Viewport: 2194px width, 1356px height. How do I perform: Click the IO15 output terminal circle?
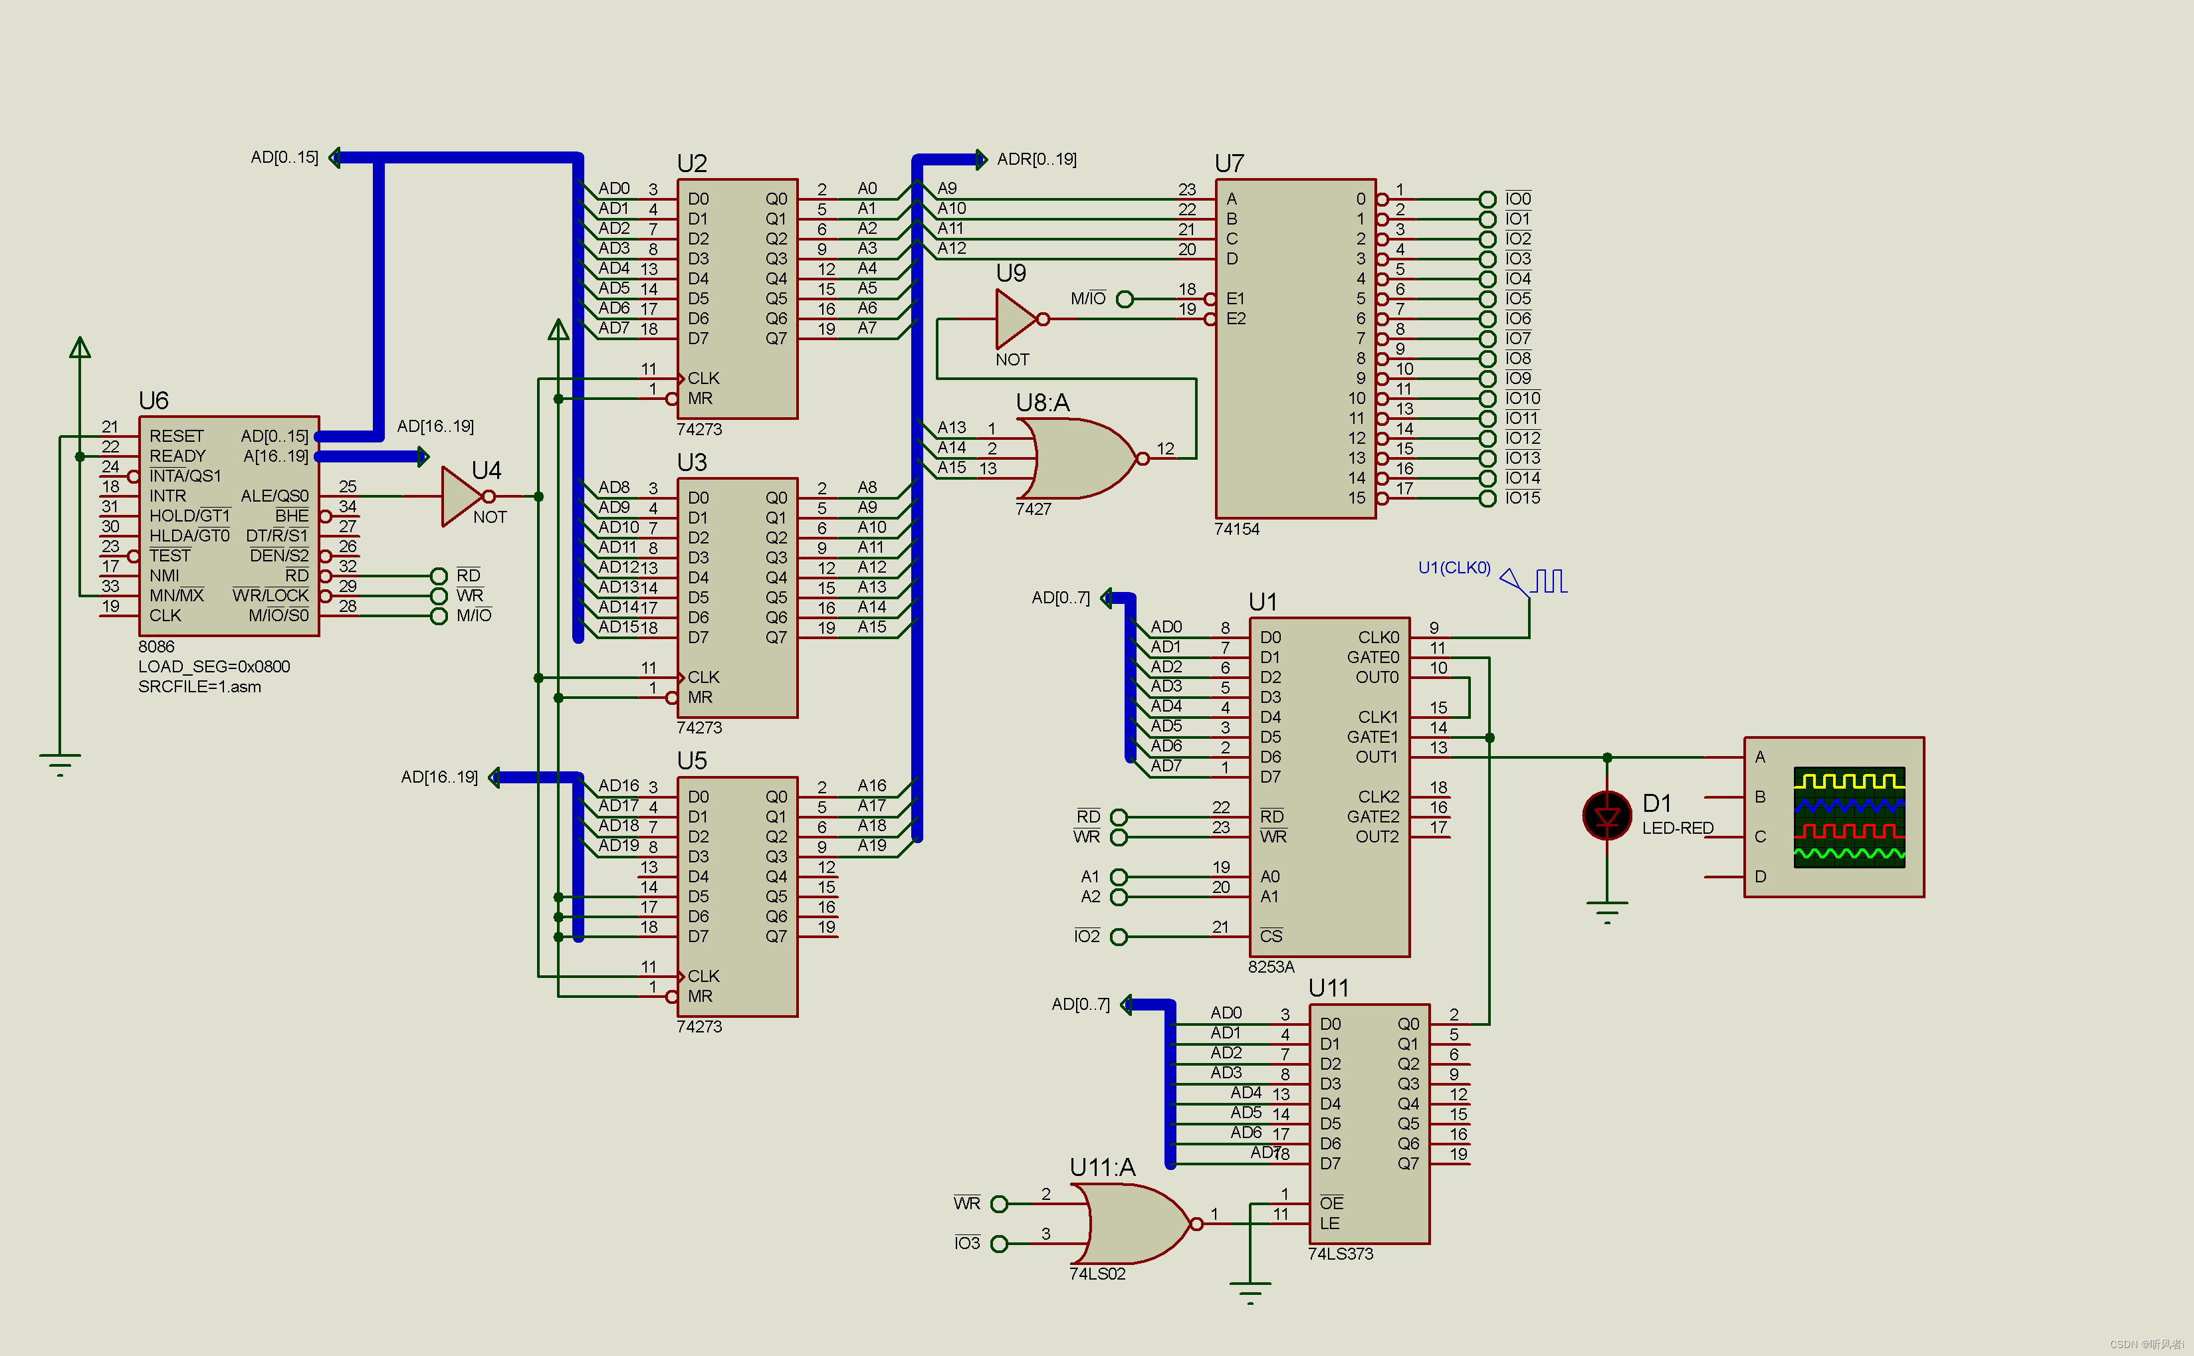(x=1487, y=499)
